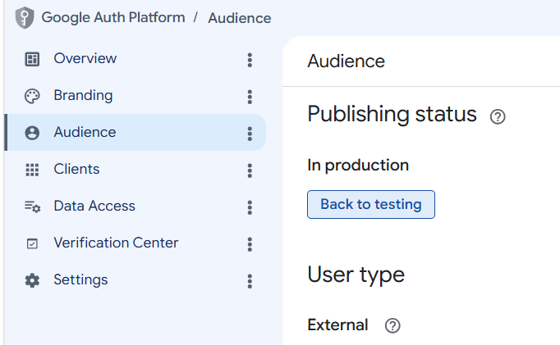Screen dimensions: 560x345
Task: Open the Branding section
Action: (x=83, y=96)
